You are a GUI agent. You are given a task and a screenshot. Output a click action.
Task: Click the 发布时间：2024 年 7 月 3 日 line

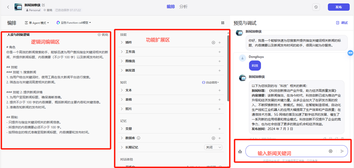click(x=272, y=129)
